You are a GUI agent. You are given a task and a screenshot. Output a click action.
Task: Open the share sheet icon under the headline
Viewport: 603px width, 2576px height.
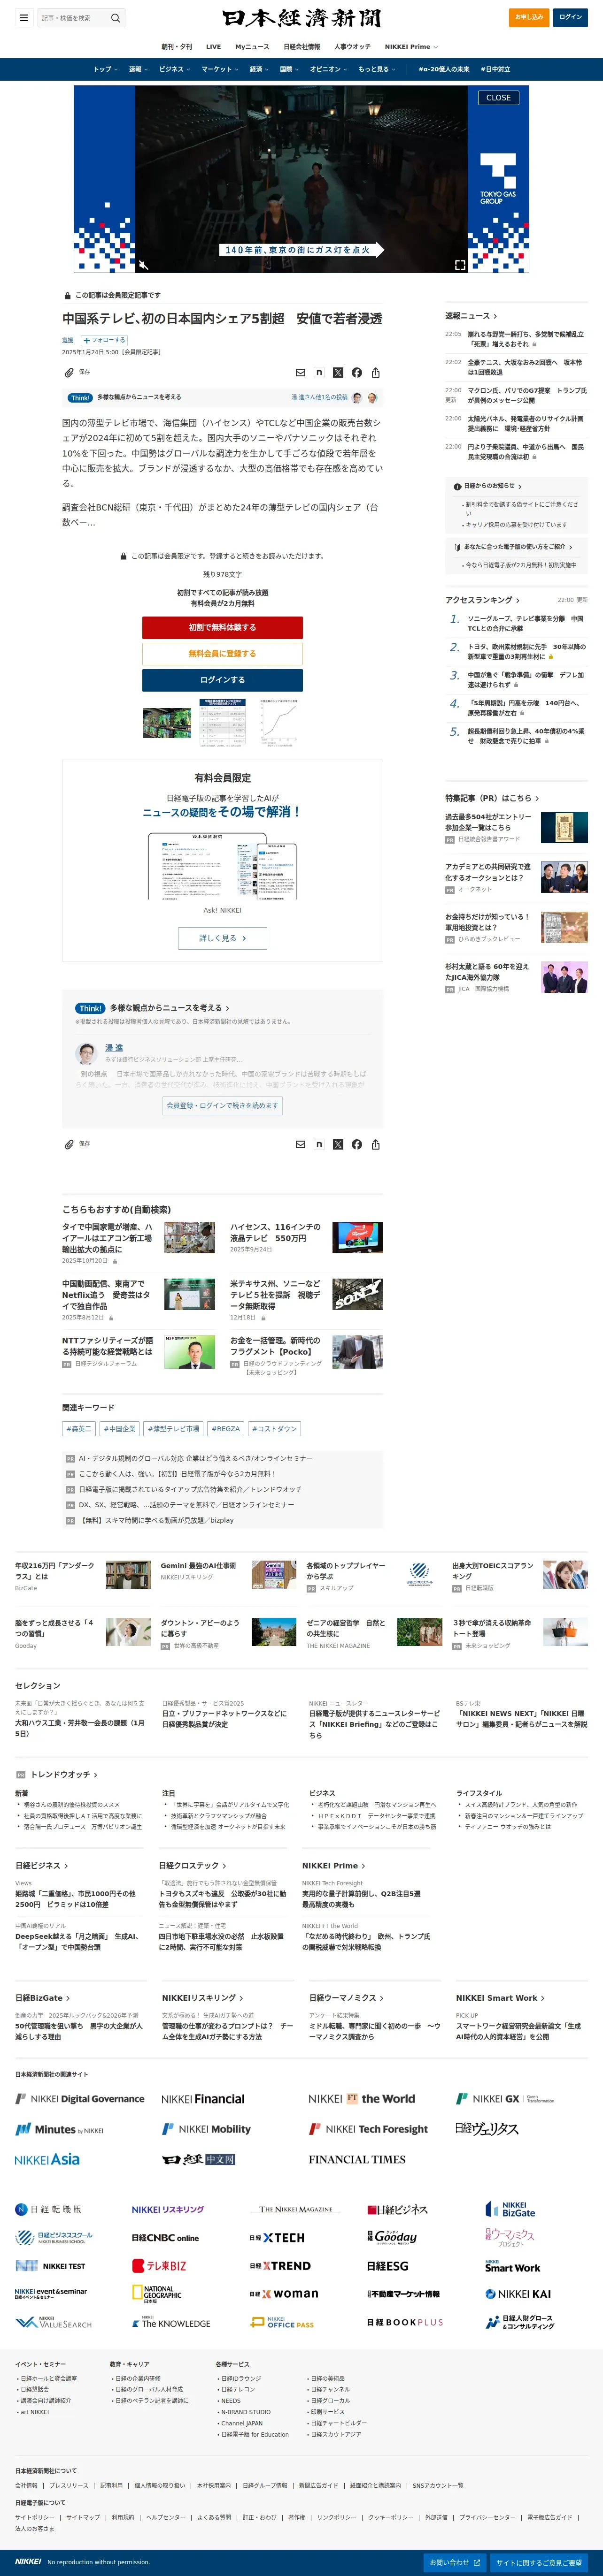pyautogui.click(x=376, y=373)
